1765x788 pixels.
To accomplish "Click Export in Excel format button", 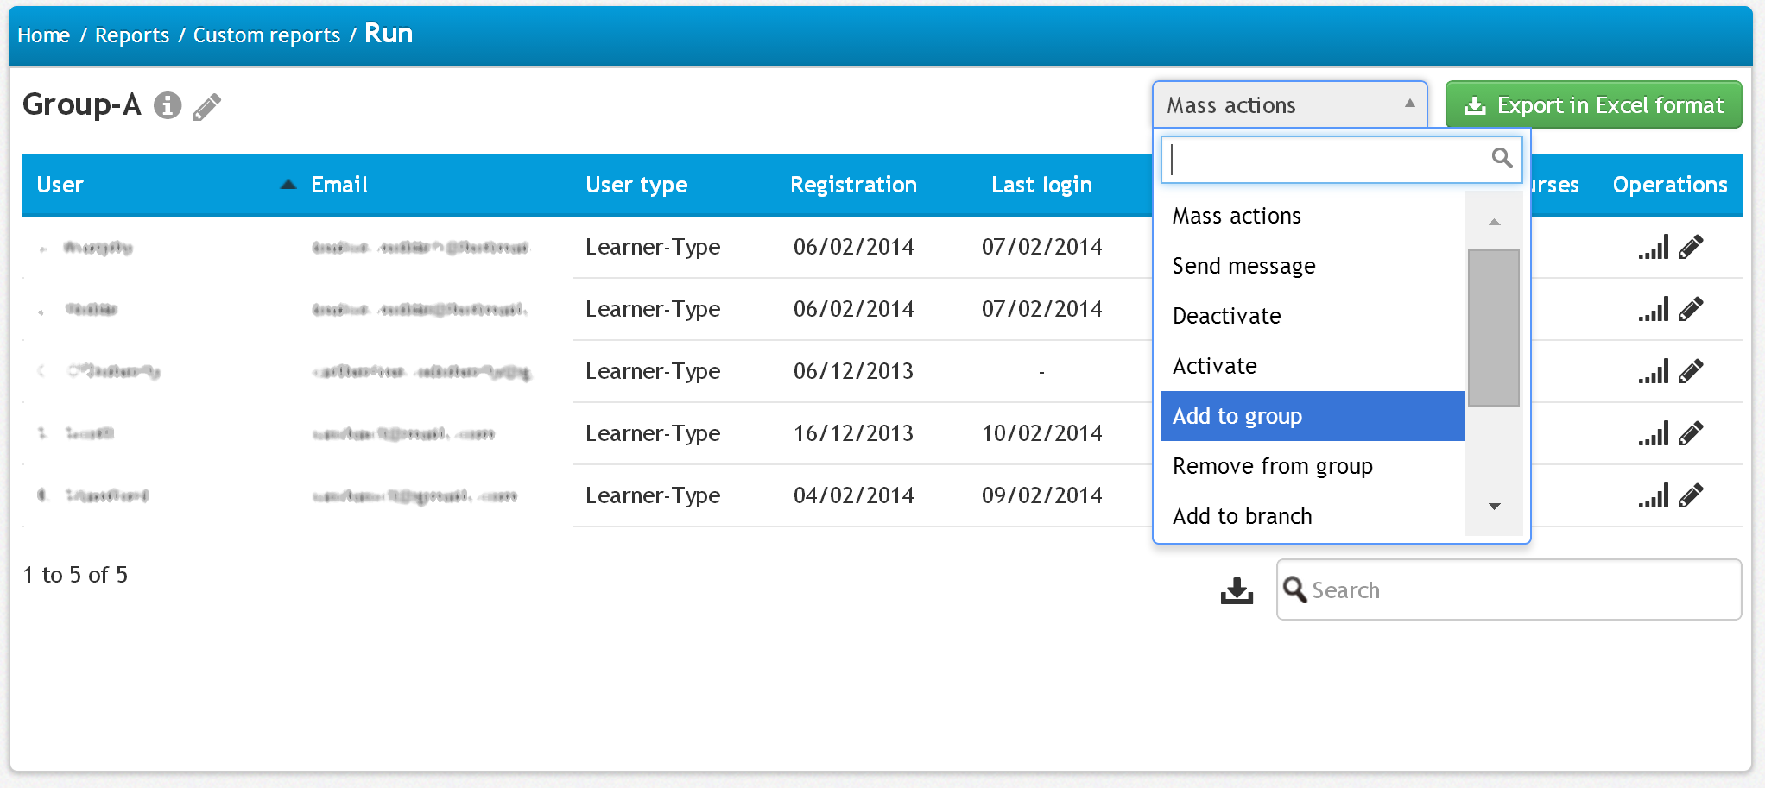I will (1593, 105).
